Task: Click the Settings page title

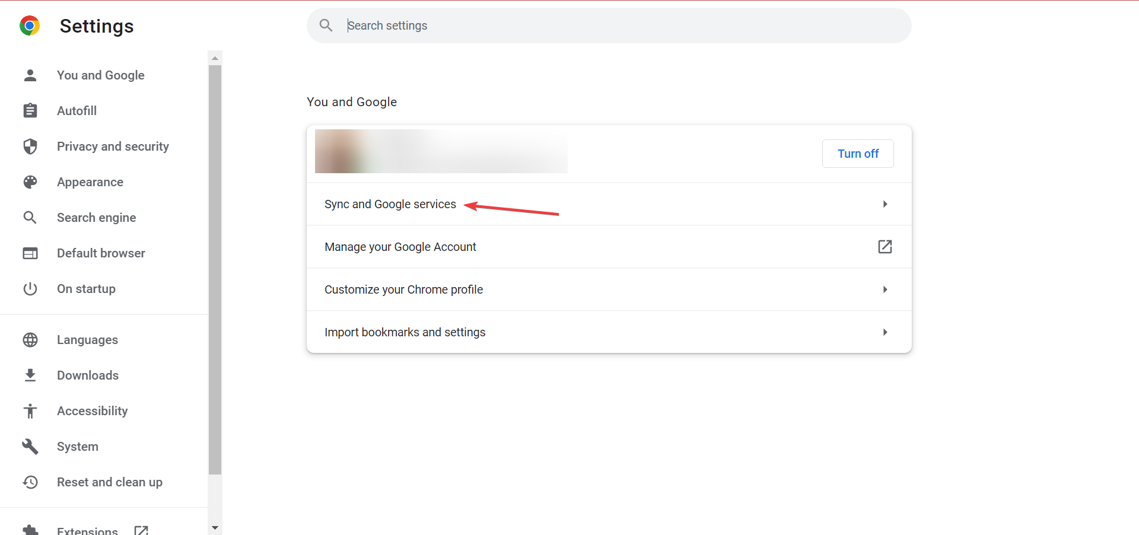Action: (97, 26)
